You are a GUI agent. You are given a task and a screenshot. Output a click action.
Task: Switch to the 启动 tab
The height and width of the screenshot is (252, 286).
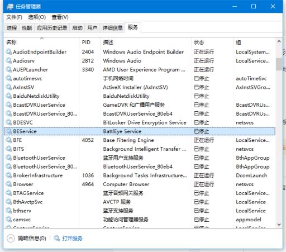77,28
